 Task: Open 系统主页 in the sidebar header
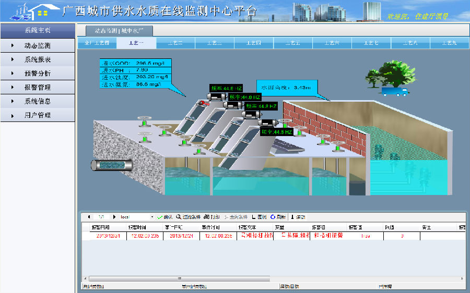point(38,31)
